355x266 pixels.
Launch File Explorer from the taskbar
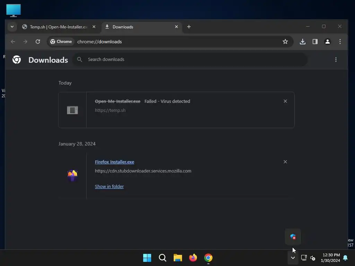pos(178,258)
